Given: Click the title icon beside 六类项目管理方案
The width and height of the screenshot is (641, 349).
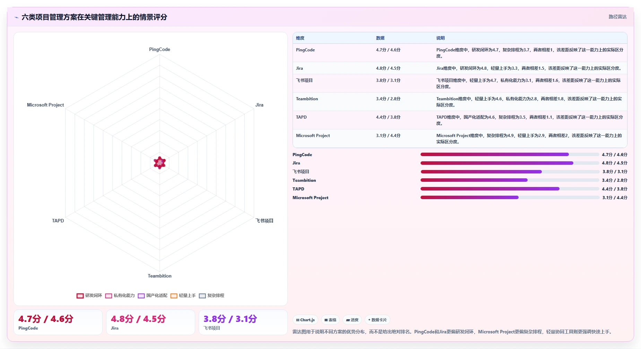Looking at the screenshot, I should [16, 17].
